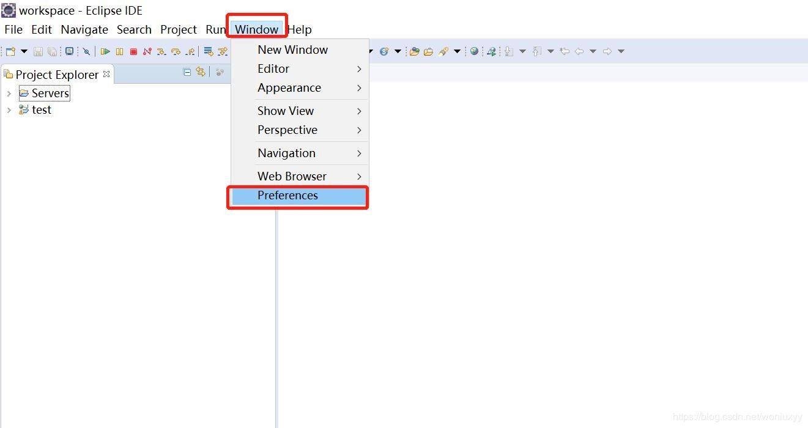Image resolution: width=808 pixels, height=428 pixels.
Task: Click the Drop to Frame icon
Action: tap(209, 51)
